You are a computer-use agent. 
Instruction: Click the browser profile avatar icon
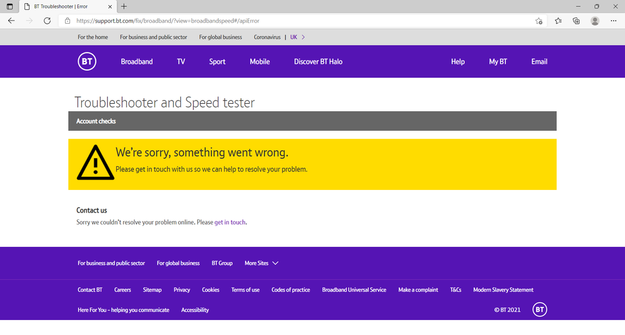[595, 21]
